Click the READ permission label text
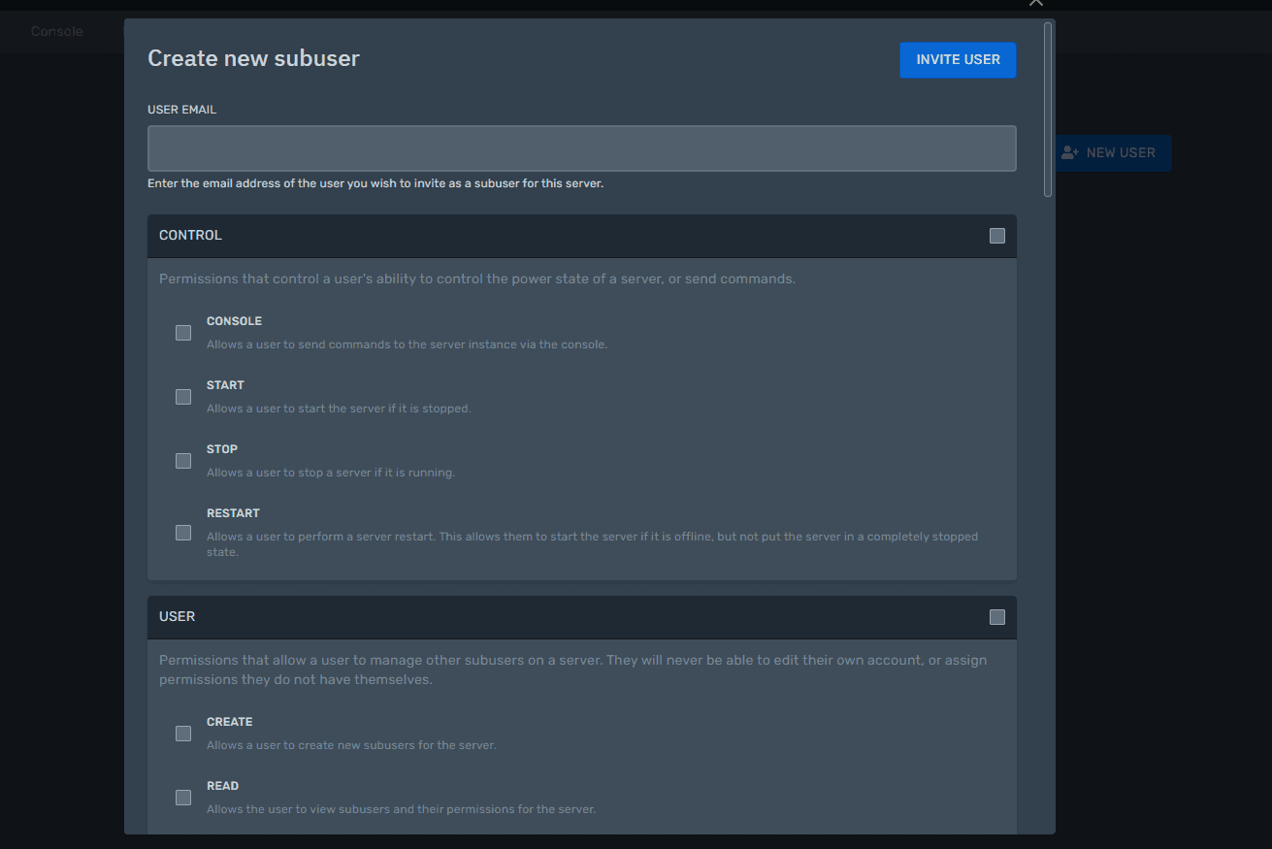The image size is (1272, 849). pyautogui.click(x=222, y=786)
